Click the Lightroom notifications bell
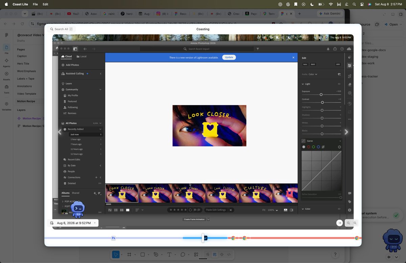Viewport: 406px width, 263px height. click(x=328, y=49)
